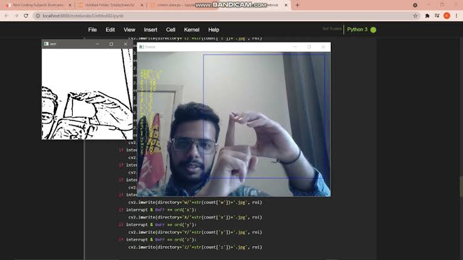Click the green kernel status indicator

coord(373,30)
